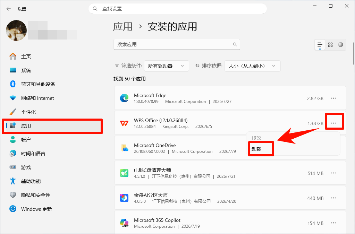This screenshot has height=234, width=355.
Task: Open more options for 电脑C盘清理大师
Action: pos(333,173)
